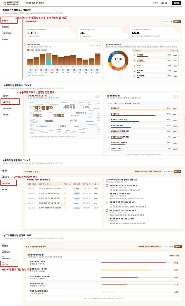Click 상세보기 for cluster CLU-0019
Image resolution: width=185 pixels, height=306 pixels.
(96, 203)
